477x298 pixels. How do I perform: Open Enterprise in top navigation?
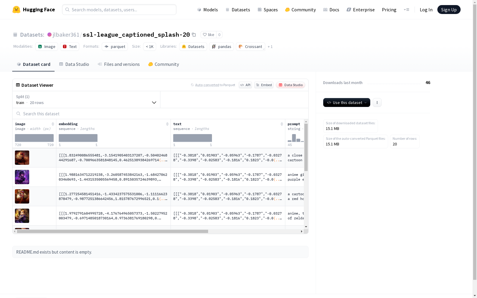tap(360, 10)
